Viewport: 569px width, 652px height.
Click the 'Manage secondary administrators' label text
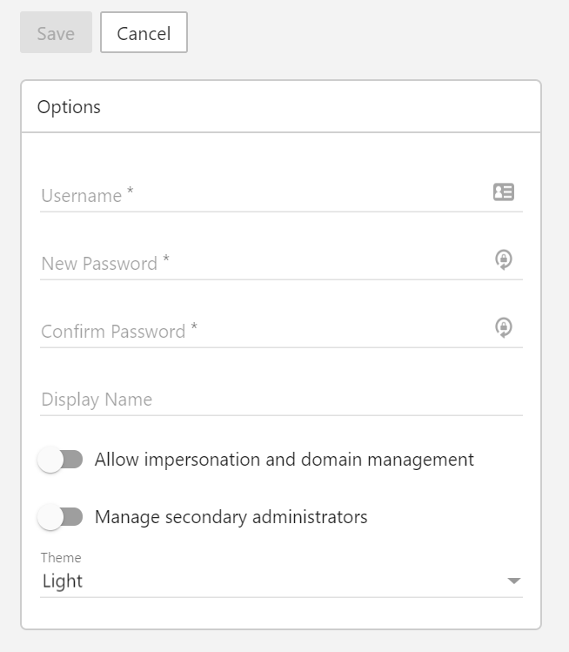point(231,517)
